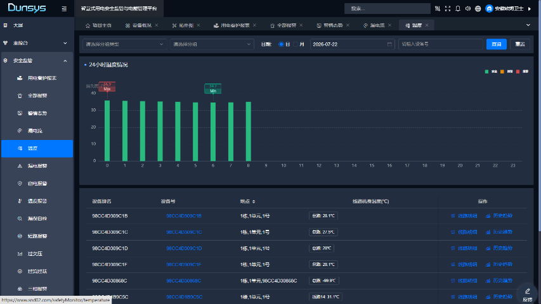Click the 重置 reset button

pos(520,44)
